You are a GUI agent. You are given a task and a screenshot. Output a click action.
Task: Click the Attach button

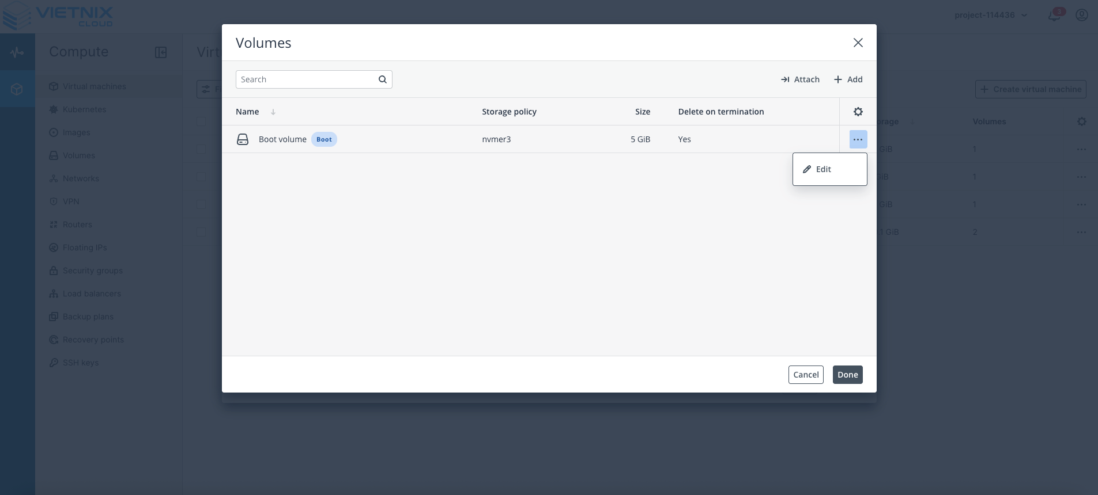[x=800, y=79]
